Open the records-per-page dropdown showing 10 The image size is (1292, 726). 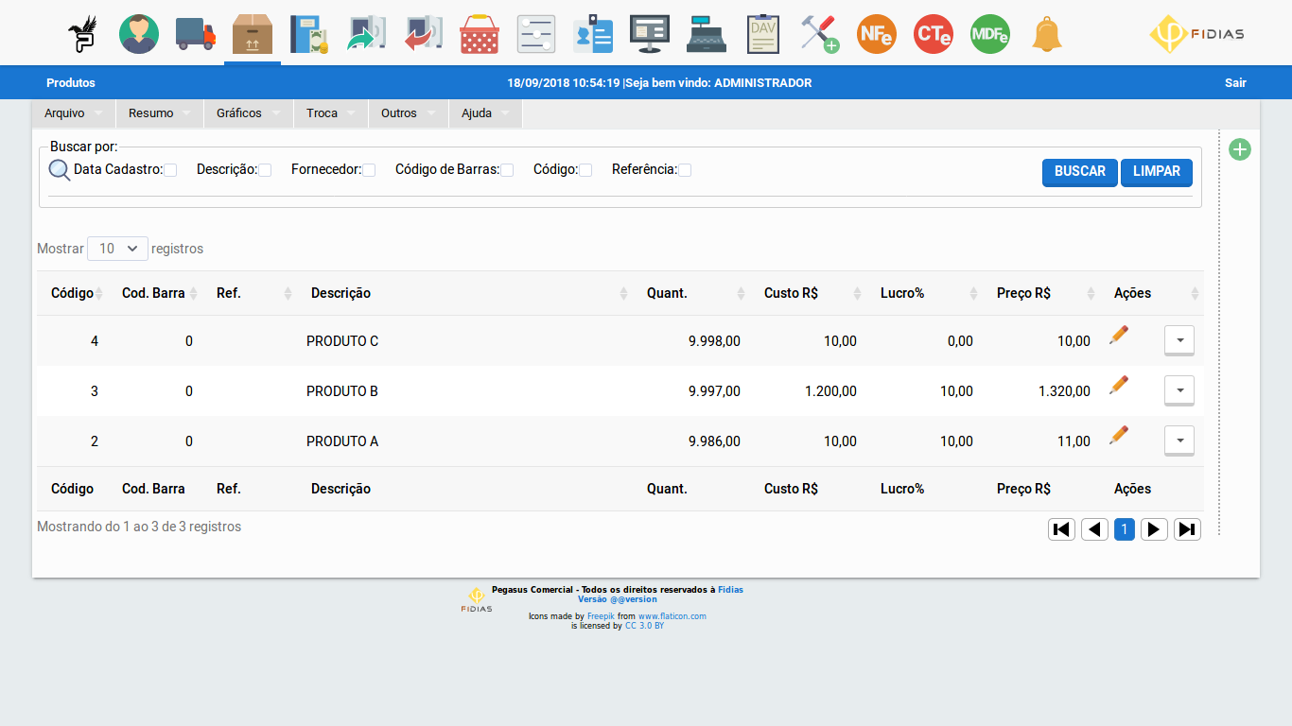pos(117,249)
